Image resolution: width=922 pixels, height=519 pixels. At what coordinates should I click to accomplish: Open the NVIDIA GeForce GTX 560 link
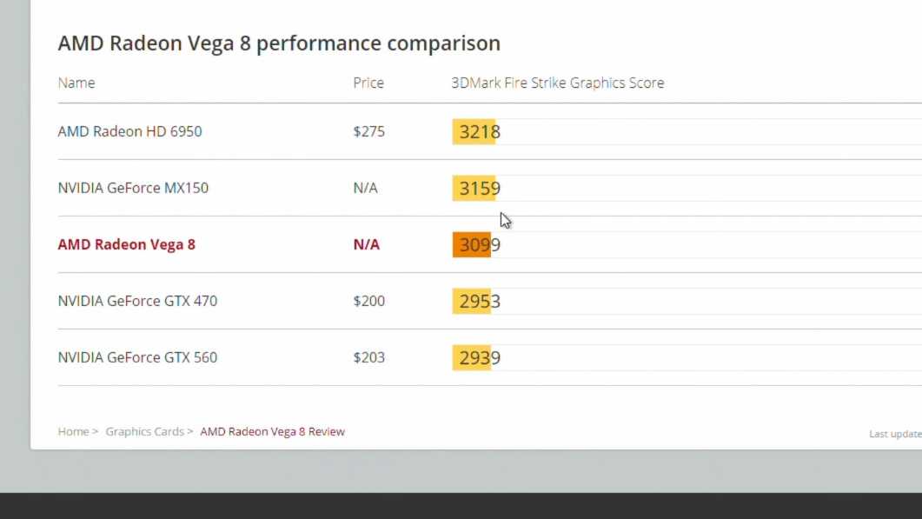click(x=137, y=357)
